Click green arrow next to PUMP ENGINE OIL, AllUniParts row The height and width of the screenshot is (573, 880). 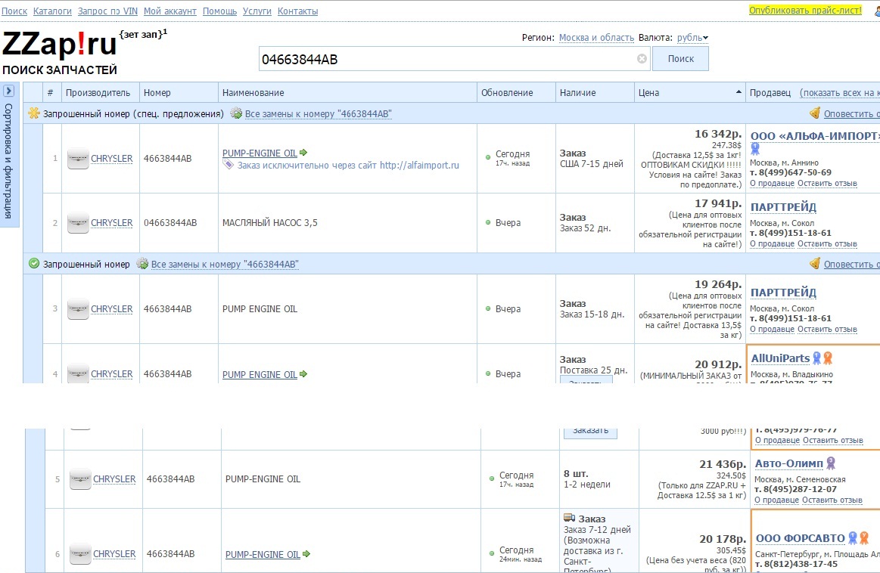[303, 374]
